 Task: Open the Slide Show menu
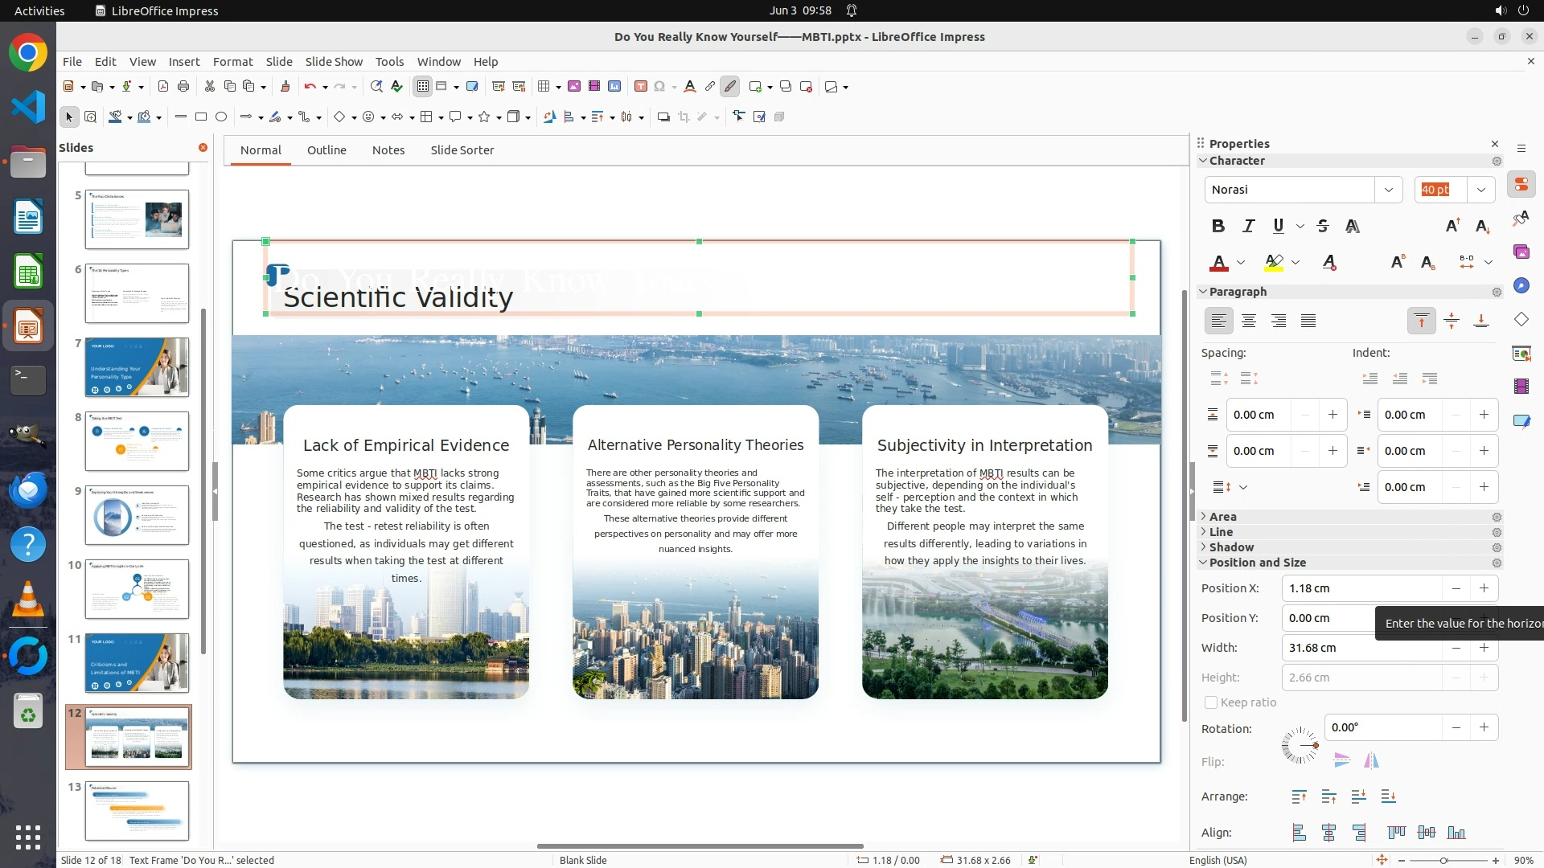(x=334, y=62)
